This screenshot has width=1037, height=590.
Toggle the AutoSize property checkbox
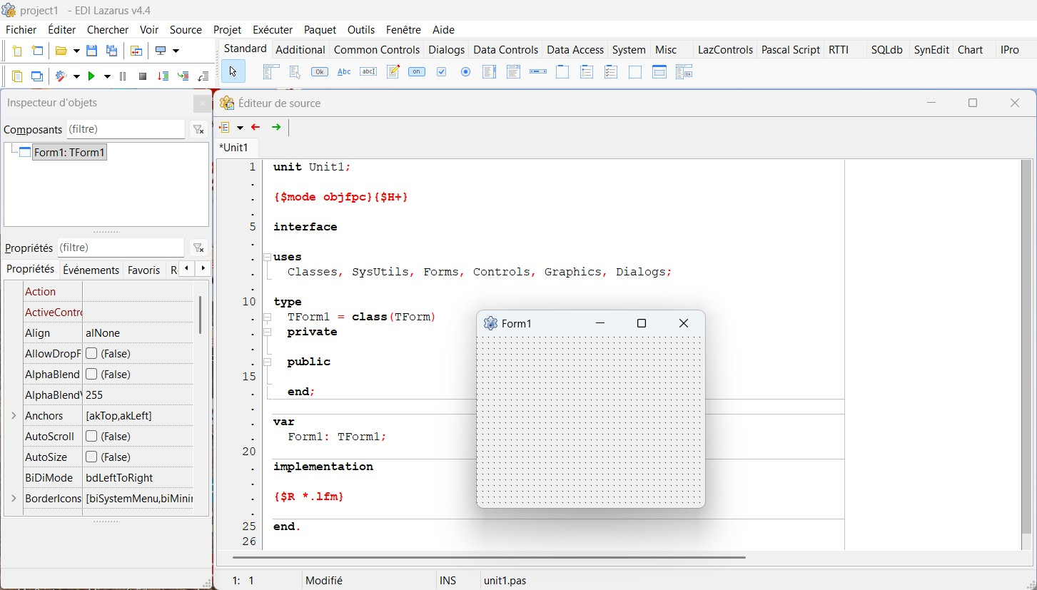91,457
